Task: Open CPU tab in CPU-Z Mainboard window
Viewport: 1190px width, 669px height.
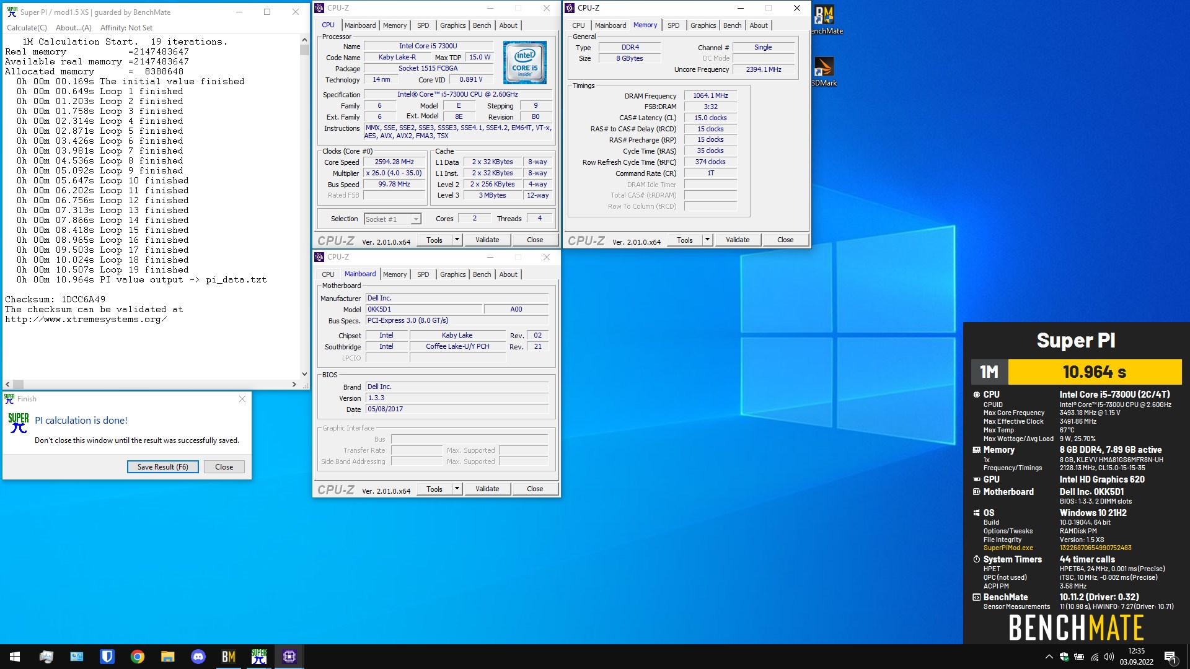Action: 328,274
